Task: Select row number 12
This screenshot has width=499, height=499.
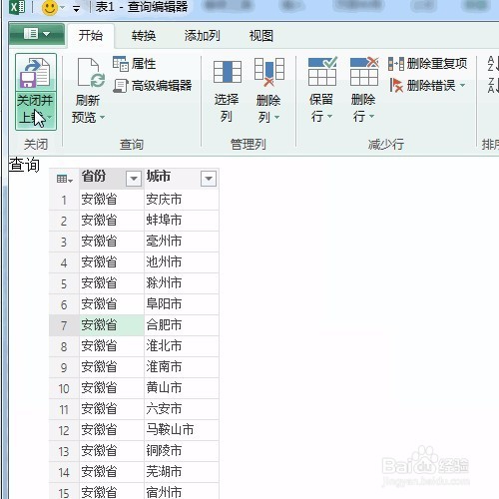Action: click(64, 430)
